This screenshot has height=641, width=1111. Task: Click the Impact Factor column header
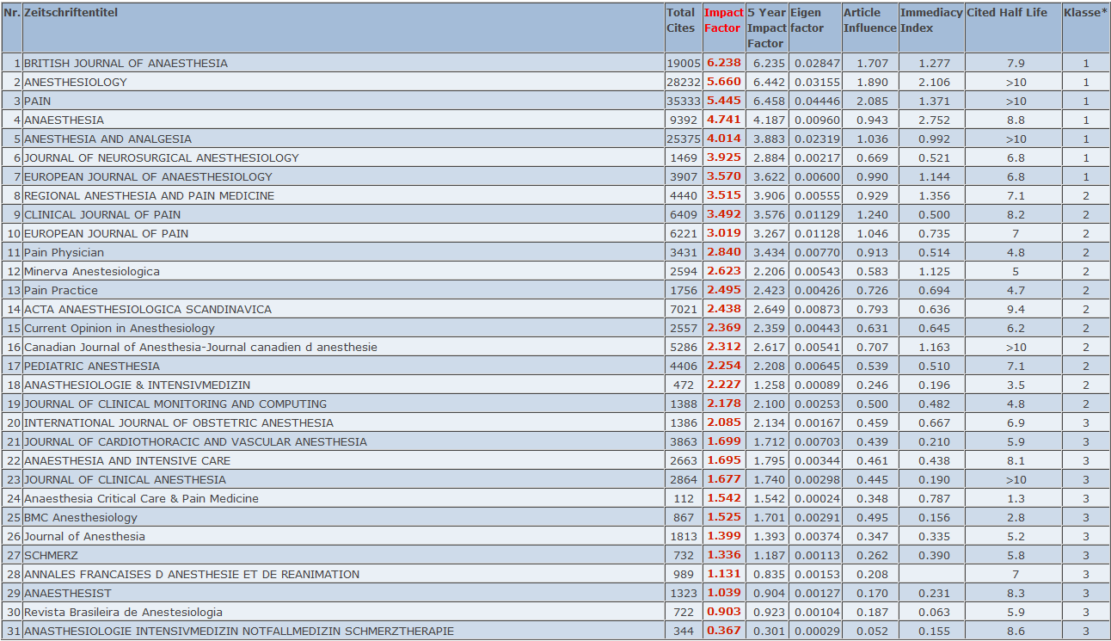pyautogui.click(x=722, y=21)
